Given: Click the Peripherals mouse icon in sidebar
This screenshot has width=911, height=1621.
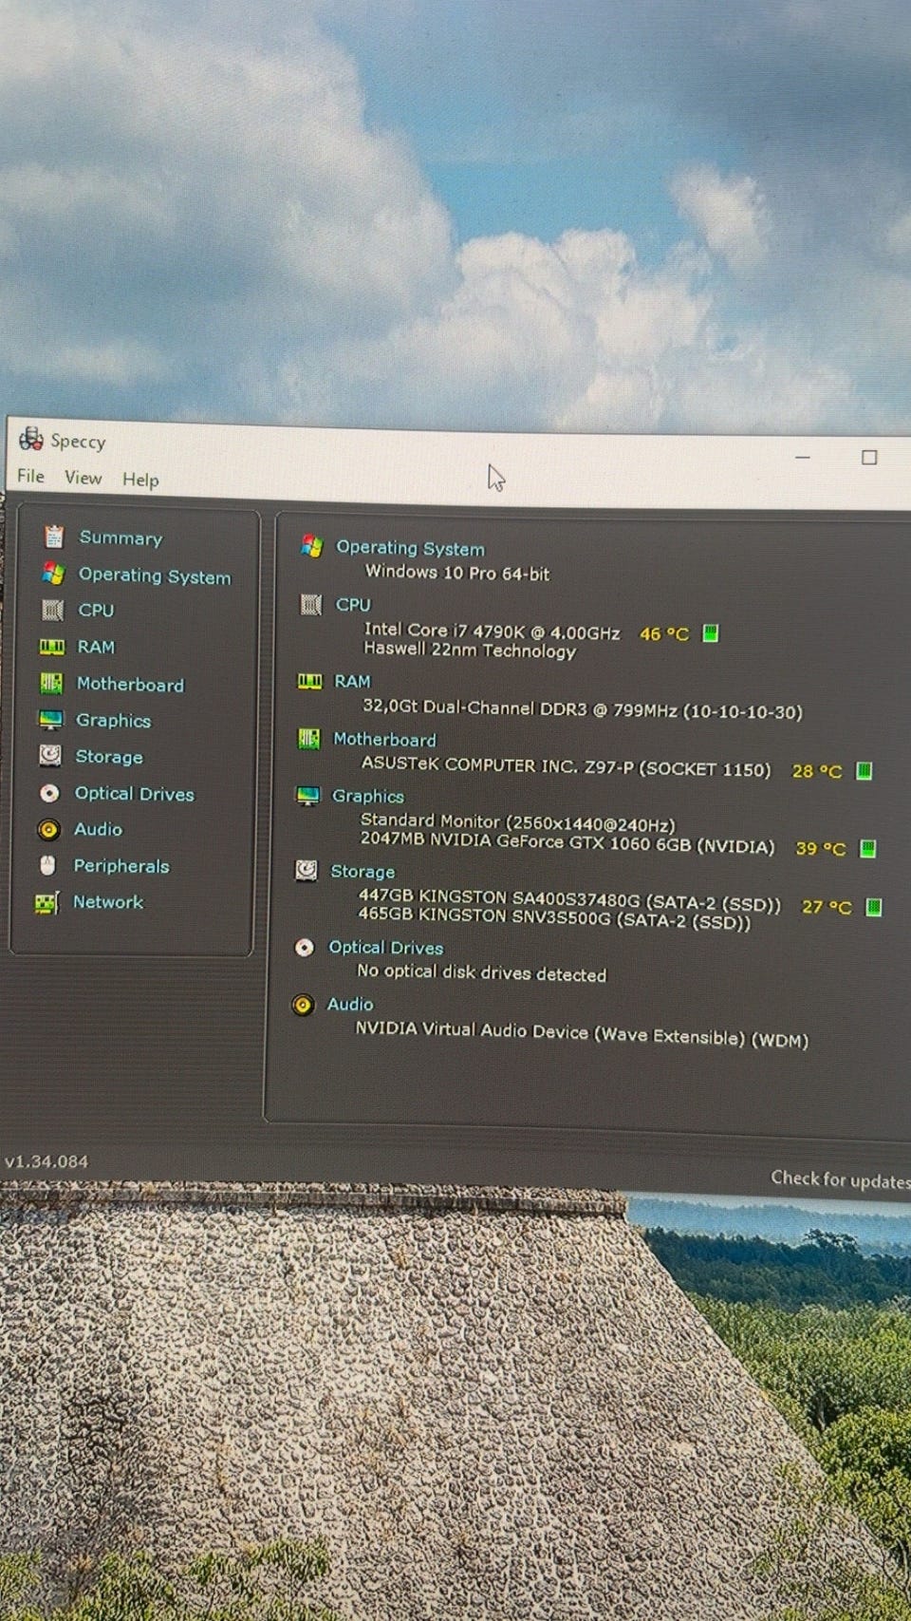Looking at the screenshot, I should 47,865.
